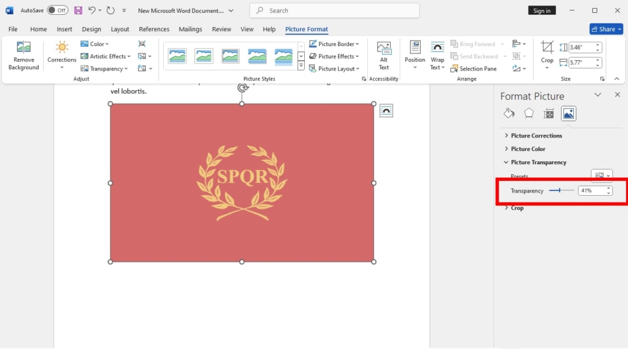Open the Effects tab in Format Picture
The width and height of the screenshot is (628, 349).
[529, 113]
